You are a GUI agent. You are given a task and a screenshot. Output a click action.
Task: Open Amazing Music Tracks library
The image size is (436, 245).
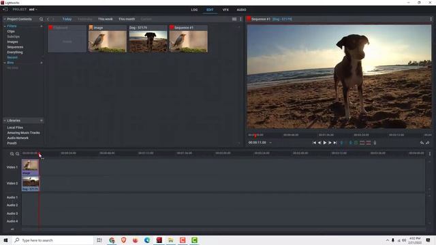point(23,133)
